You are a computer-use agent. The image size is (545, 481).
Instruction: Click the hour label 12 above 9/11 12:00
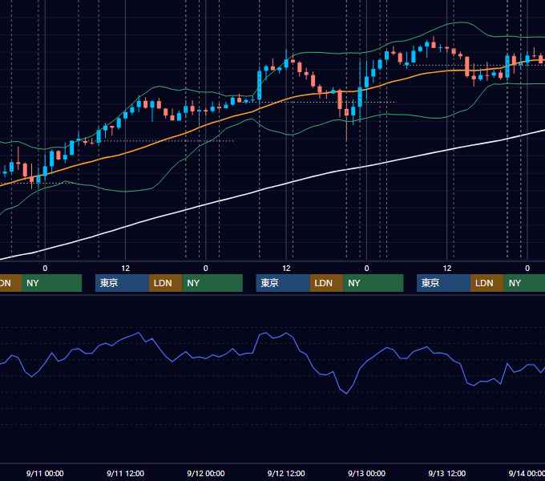point(126,269)
